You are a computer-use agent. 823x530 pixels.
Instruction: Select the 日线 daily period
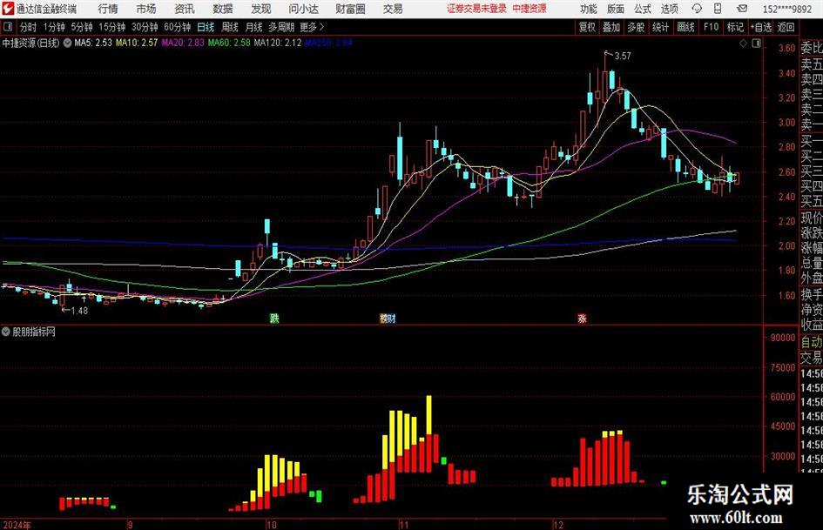click(x=206, y=27)
